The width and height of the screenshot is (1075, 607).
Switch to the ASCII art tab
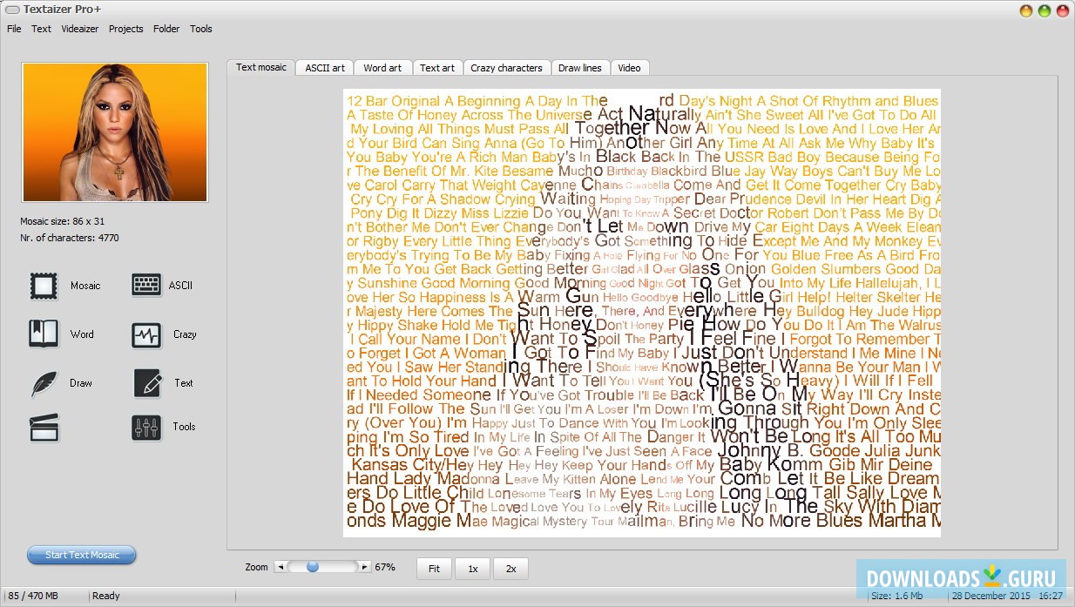point(325,68)
